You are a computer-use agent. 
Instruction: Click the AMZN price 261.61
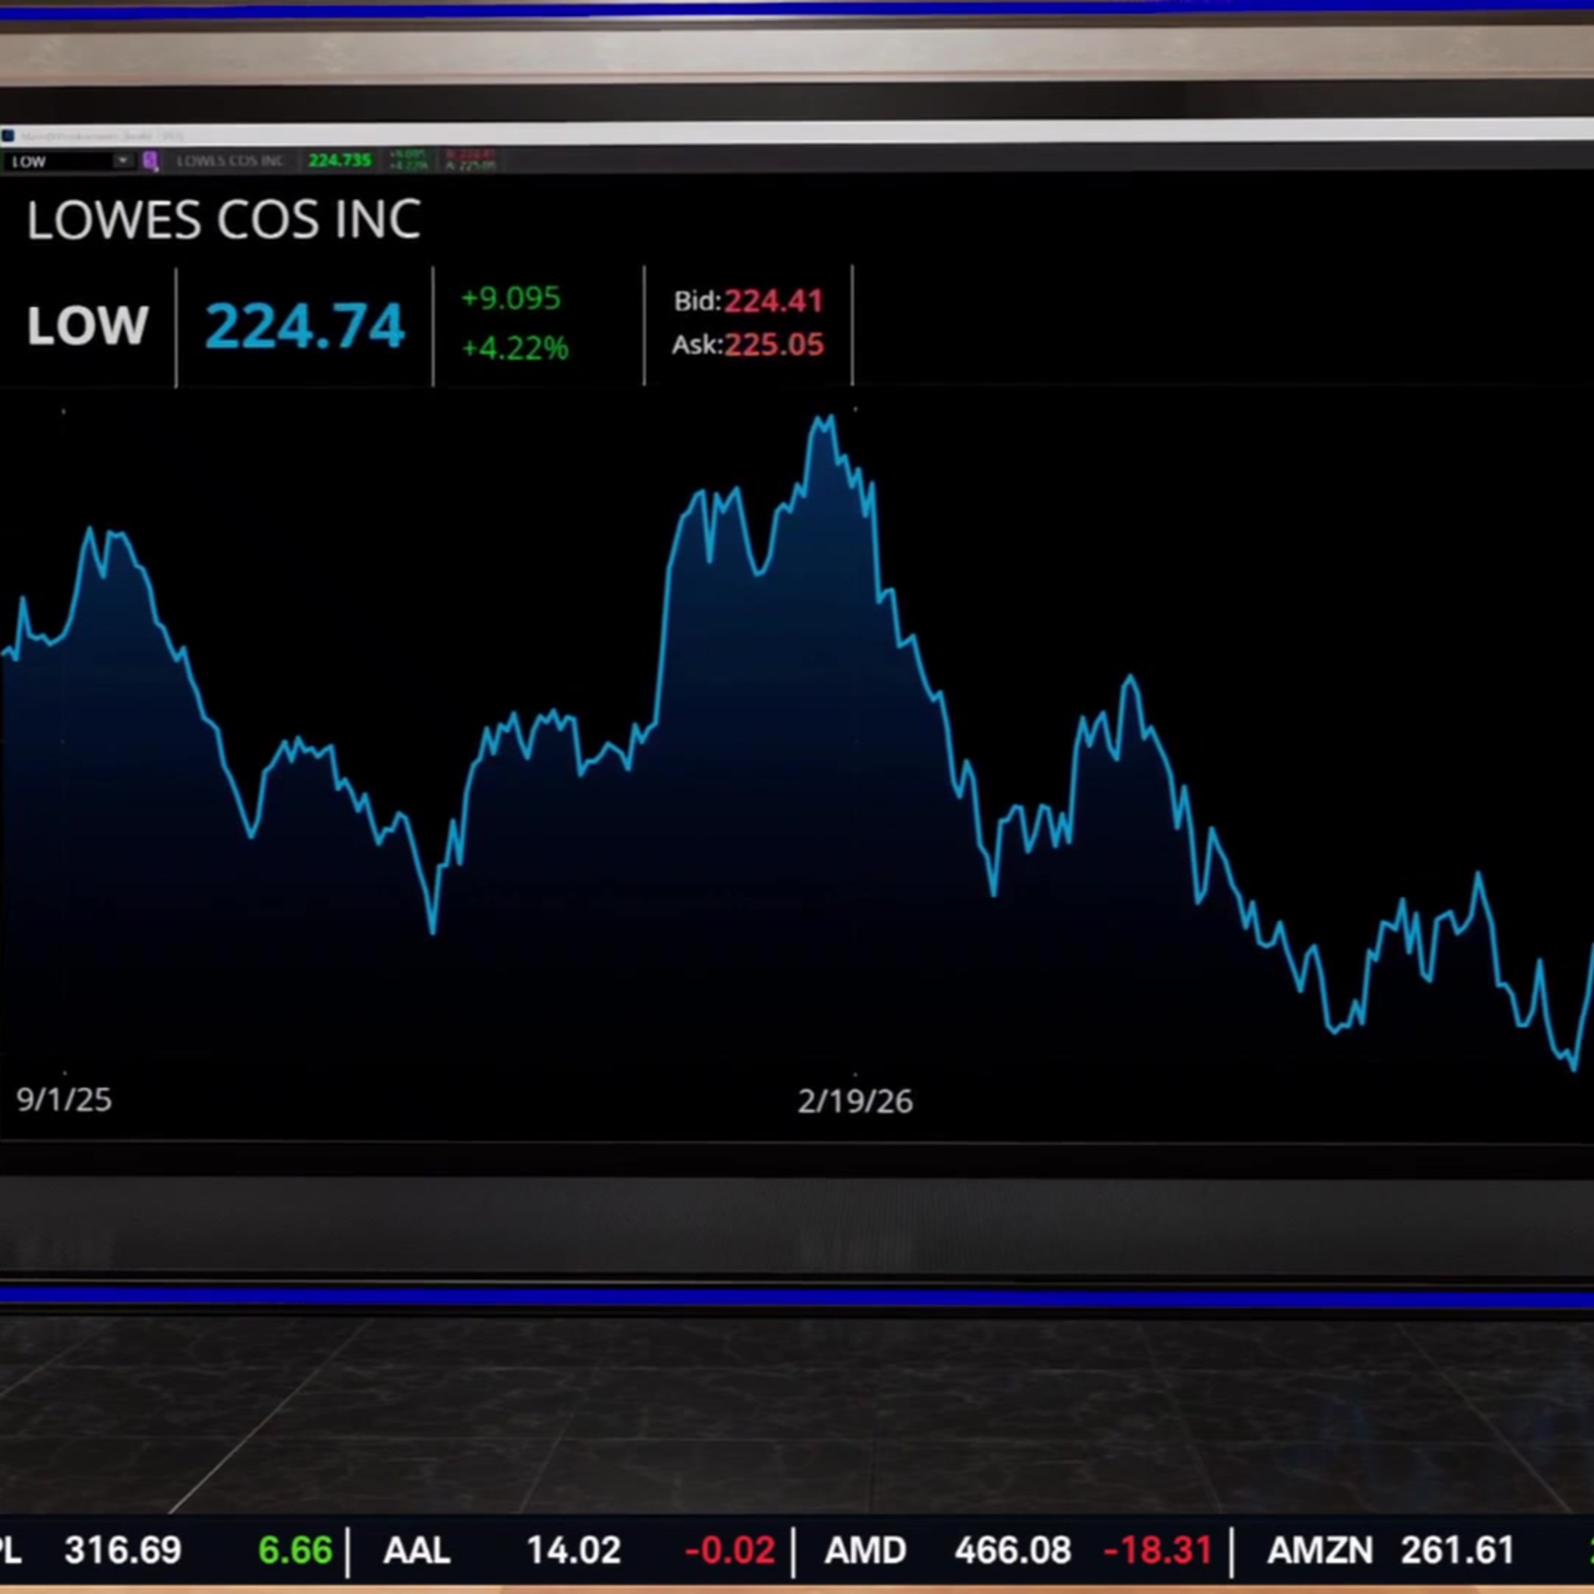click(1458, 1550)
